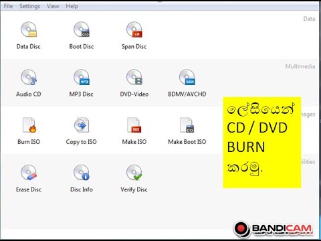Click the "Burn ISO" label
Viewport: 321px width, 241px height.
click(x=29, y=142)
